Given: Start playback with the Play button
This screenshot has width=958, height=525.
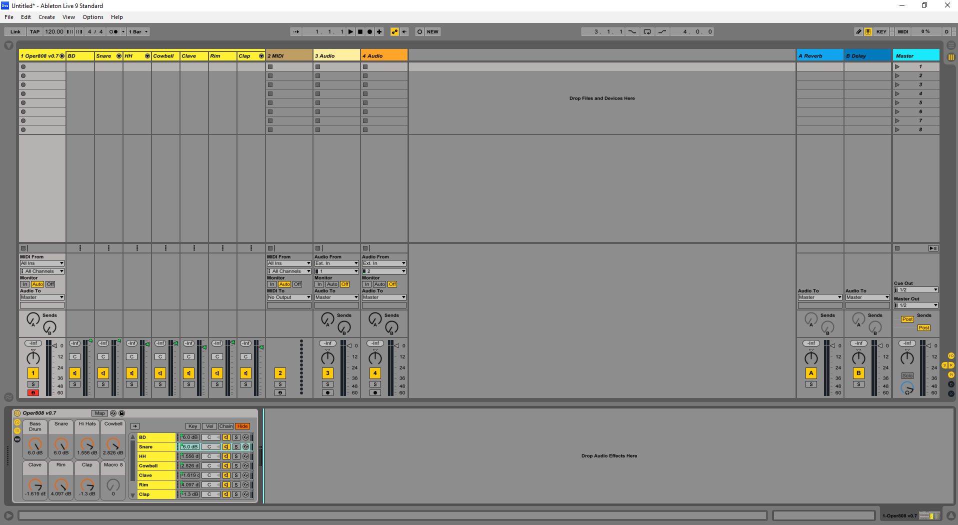Looking at the screenshot, I should [350, 31].
